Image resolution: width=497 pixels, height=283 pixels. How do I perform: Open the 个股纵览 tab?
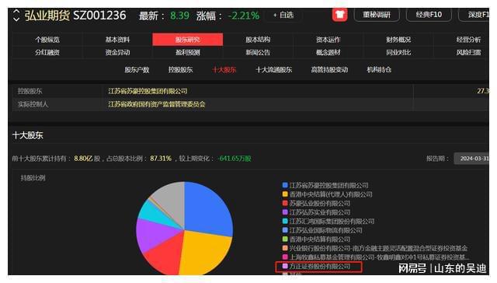click(47, 40)
